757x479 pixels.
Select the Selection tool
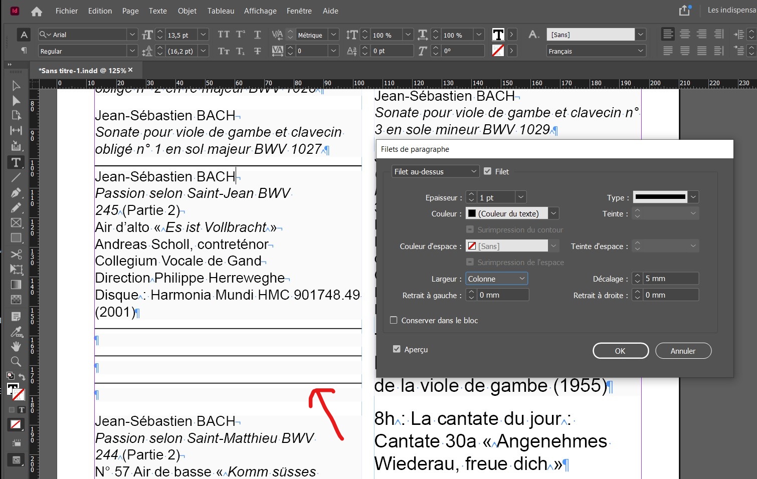(x=16, y=86)
